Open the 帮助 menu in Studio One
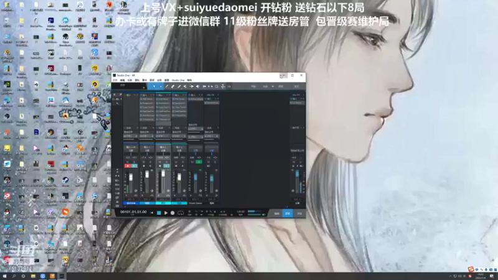 pyautogui.click(x=189, y=80)
